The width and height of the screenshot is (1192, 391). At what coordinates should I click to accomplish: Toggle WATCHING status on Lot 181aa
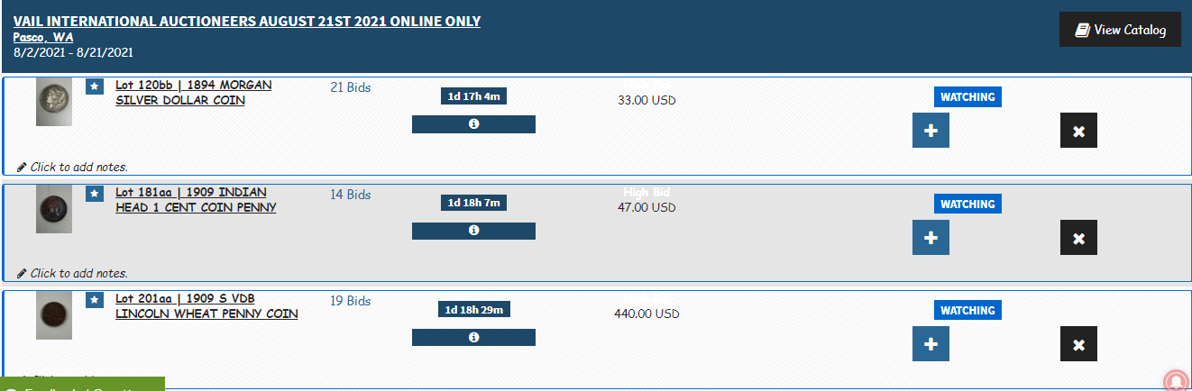[x=967, y=204]
